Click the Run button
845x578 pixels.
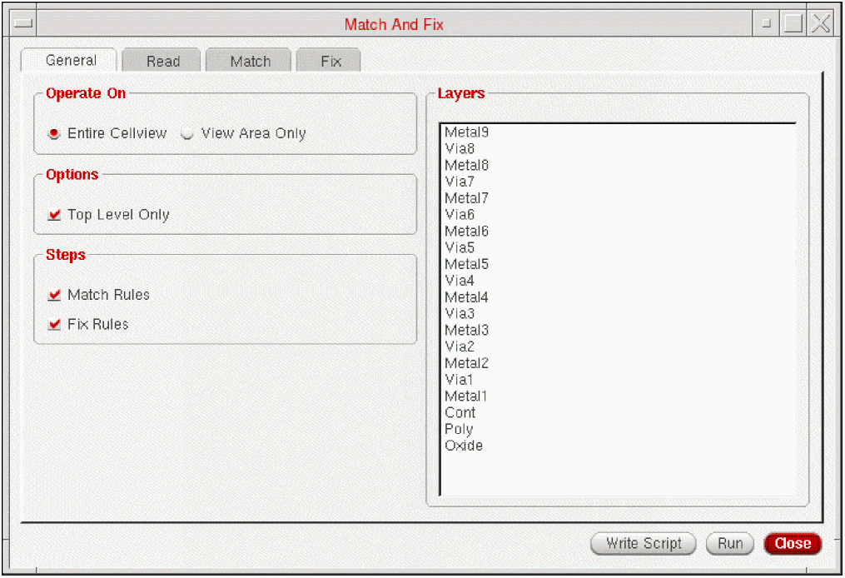coord(729,544)
